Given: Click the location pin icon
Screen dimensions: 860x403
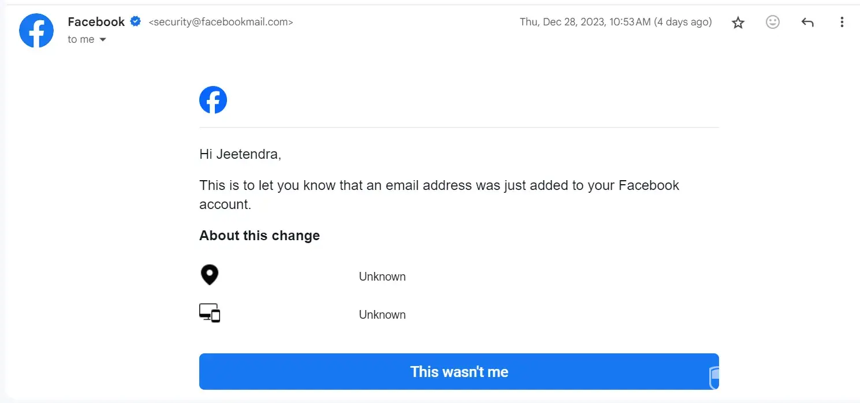Looking at the screenshot, I should 209,275.
